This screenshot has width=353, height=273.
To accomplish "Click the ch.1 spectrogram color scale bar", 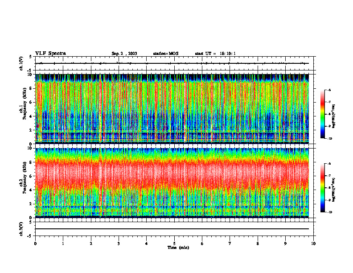I will (x=322, y=114).
